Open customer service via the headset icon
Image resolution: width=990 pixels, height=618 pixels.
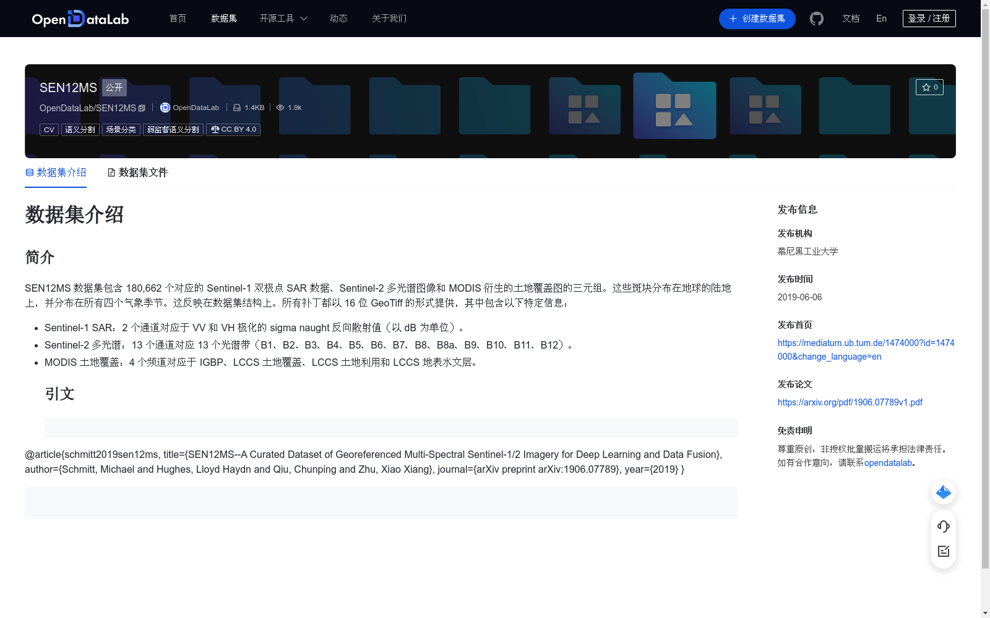(943, 527)
